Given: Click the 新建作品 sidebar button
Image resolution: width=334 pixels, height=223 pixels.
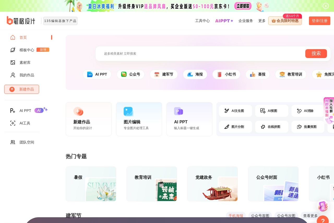Looking at the screenshot, I should pos(22,89).
